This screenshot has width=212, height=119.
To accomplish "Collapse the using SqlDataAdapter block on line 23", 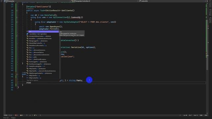I will click(x=17, y=22).
